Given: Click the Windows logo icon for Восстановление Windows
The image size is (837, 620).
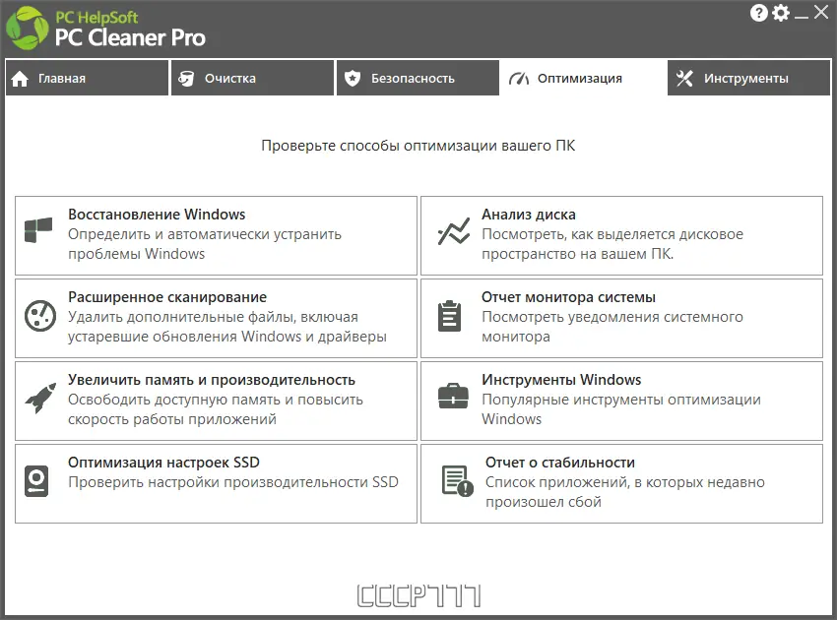Looking at the screenshot, I should point(38,230).
